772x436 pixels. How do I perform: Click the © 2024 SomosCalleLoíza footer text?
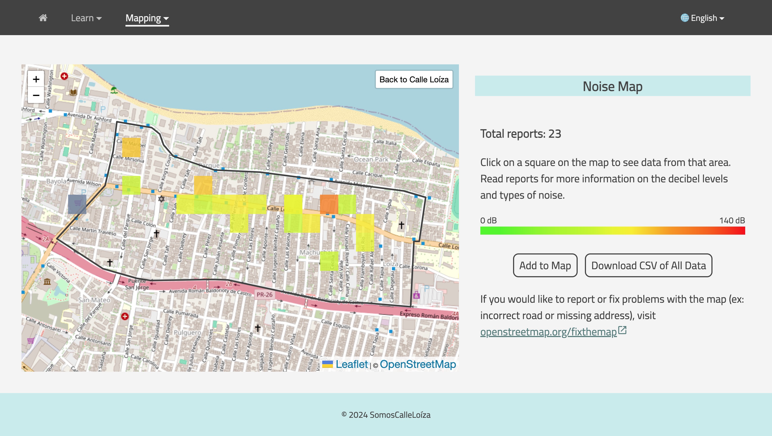click(386, 415)
